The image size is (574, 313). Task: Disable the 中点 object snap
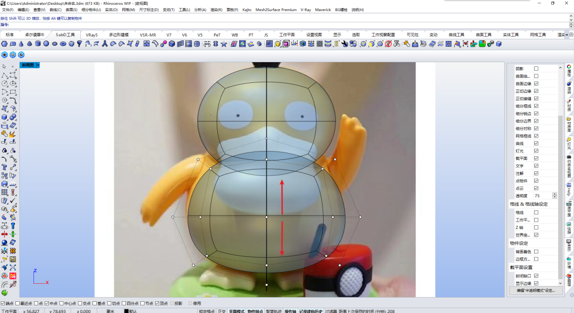pos(47,303)
